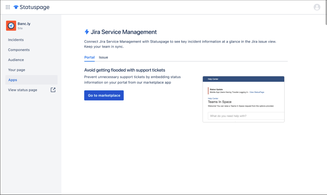
Task: Click the Help Center preview thumbnail
Action: click(x=243, y=99)
